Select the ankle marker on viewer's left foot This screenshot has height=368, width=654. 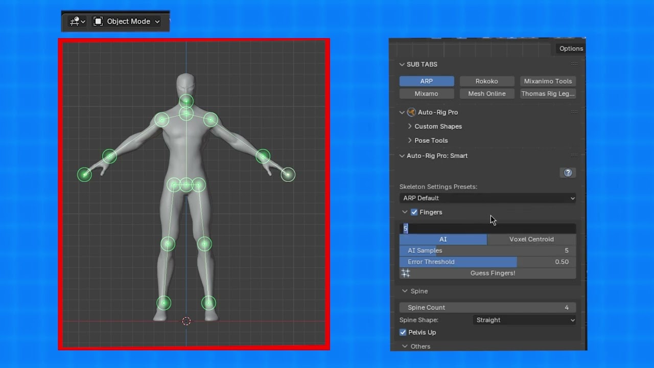click(x=163, y=303)
